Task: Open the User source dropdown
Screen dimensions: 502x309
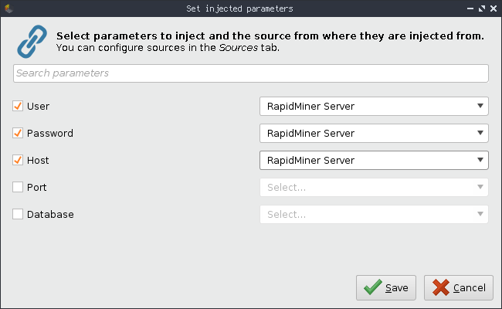Action: pyautogui.click(x=374, y=106)
